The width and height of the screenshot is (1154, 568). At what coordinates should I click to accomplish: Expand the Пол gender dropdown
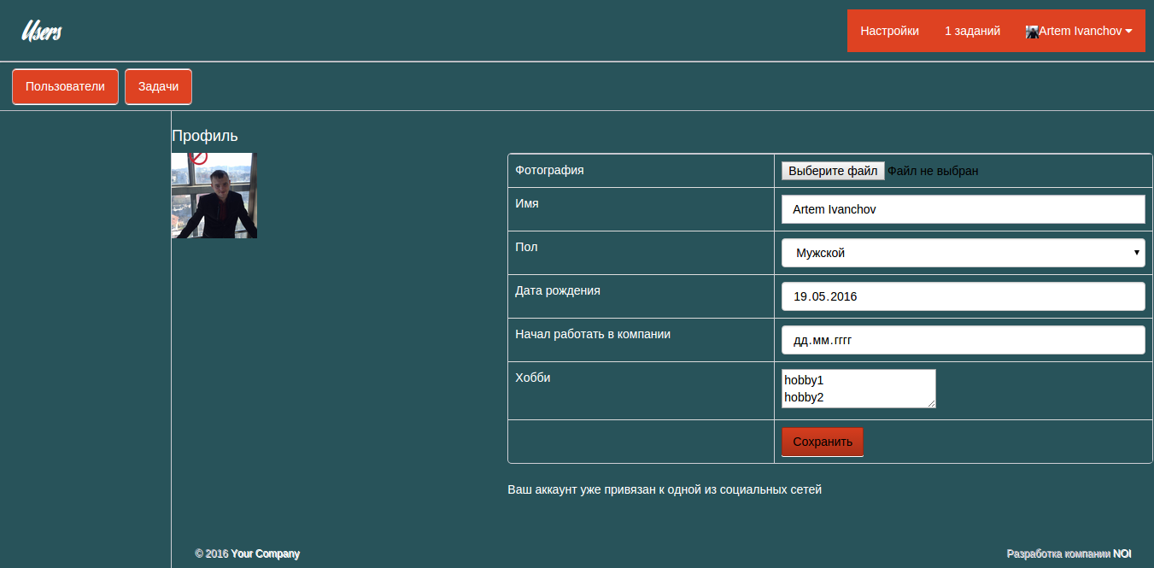click(964, 253)
